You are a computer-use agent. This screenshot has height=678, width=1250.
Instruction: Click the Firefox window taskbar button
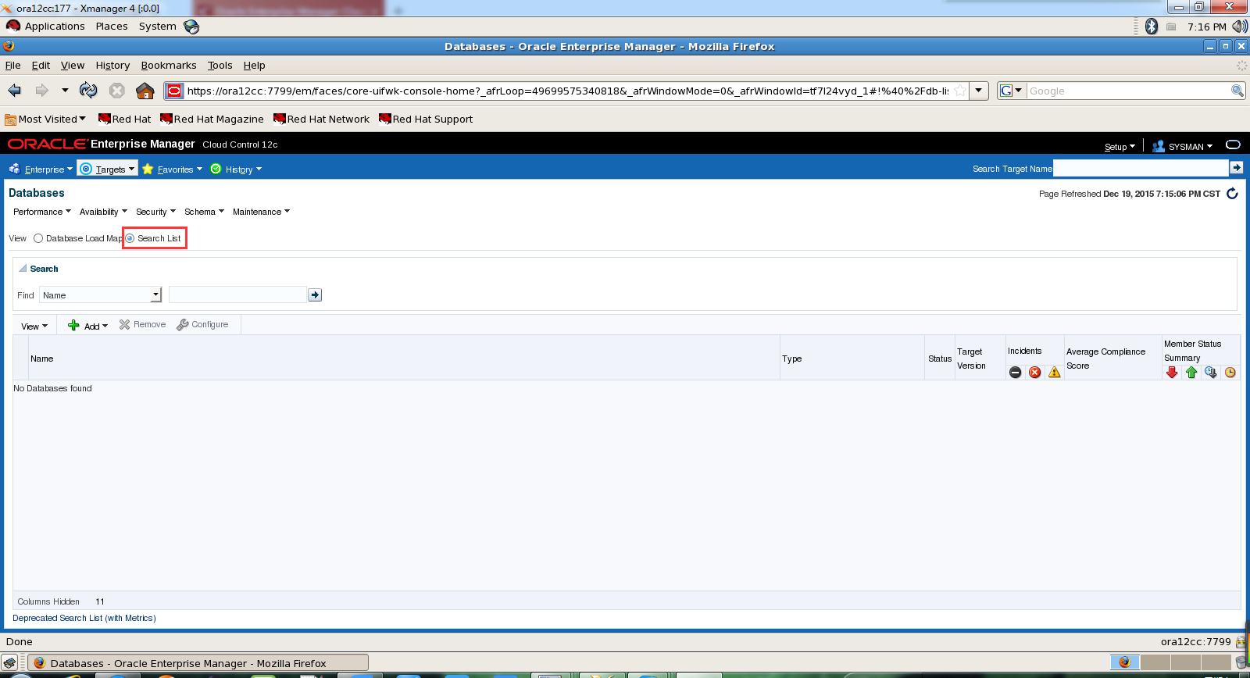pyautogui.click(x=198, y=663)
